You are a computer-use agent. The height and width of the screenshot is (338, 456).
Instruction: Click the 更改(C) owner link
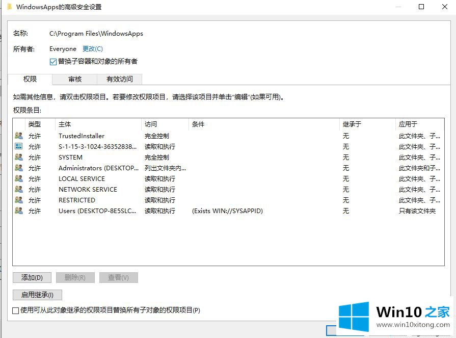(x=93, y=49)
